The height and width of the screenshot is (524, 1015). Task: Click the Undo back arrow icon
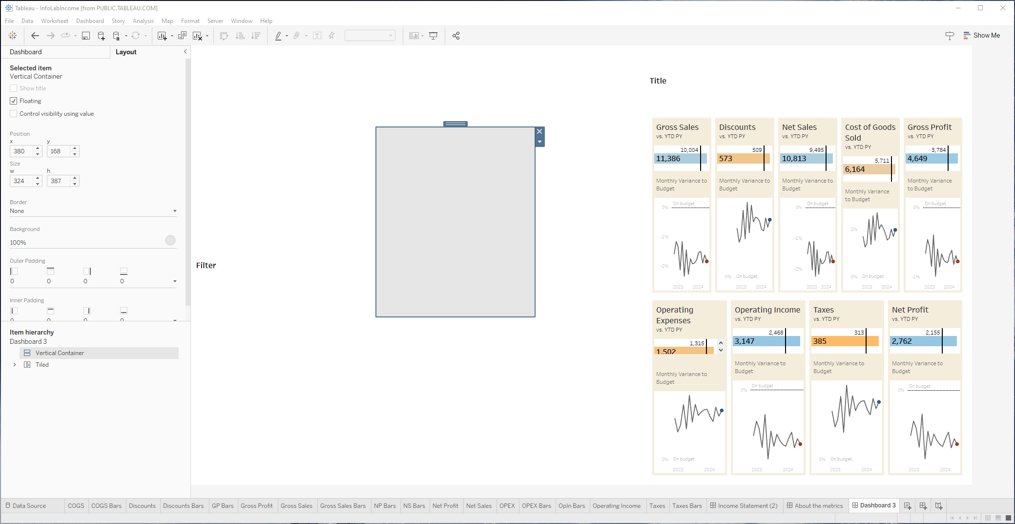(x=35, y=36)
